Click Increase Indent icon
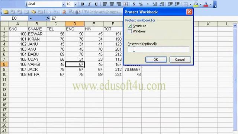This screenshot has height=134, width=238. (x=177, y=4)
